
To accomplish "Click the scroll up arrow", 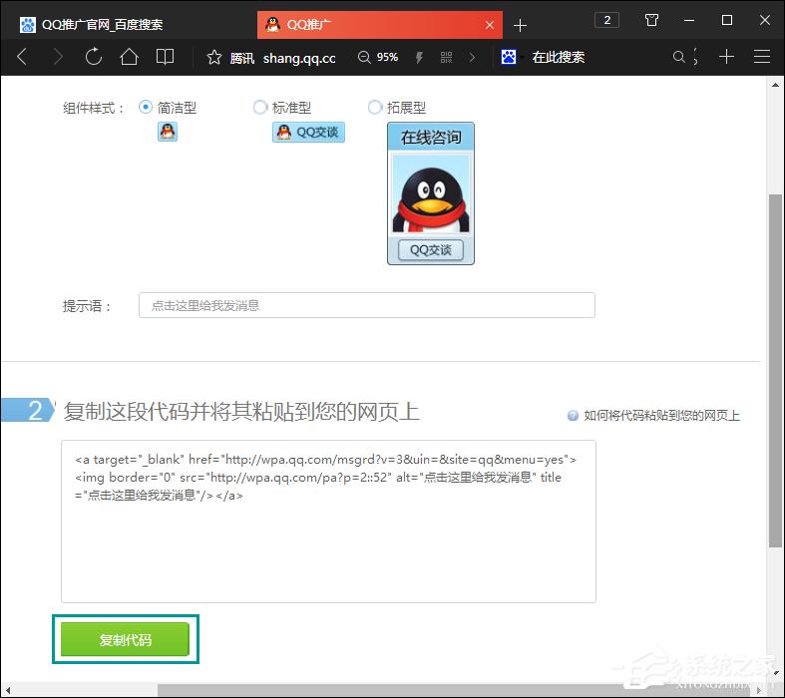I will 775,85.
